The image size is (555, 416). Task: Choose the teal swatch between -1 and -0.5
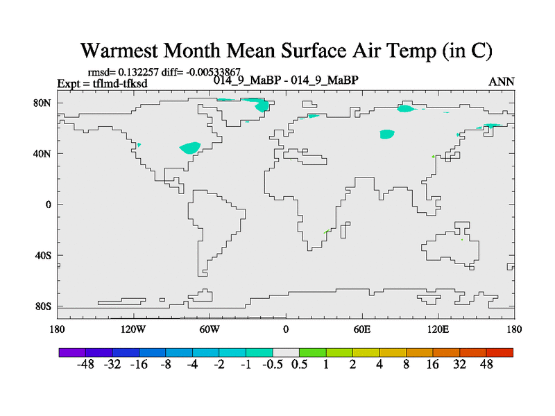(259, 352)
